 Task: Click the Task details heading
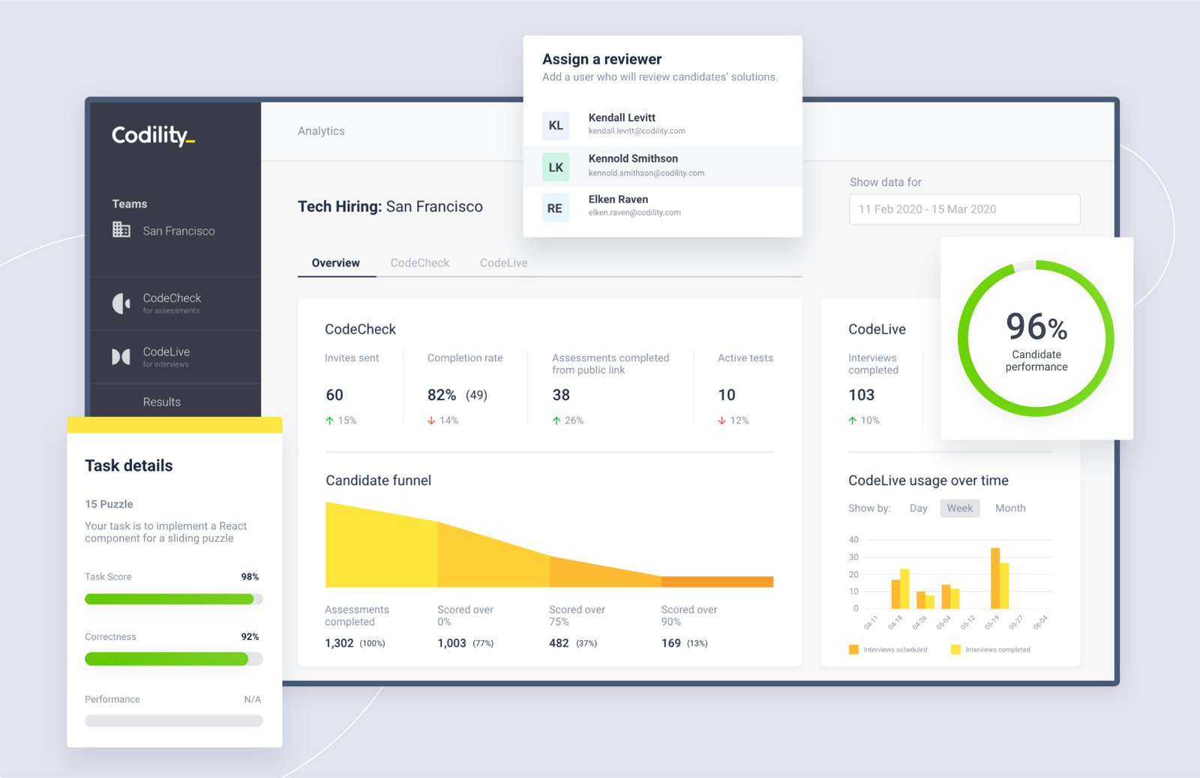point(129,465)
